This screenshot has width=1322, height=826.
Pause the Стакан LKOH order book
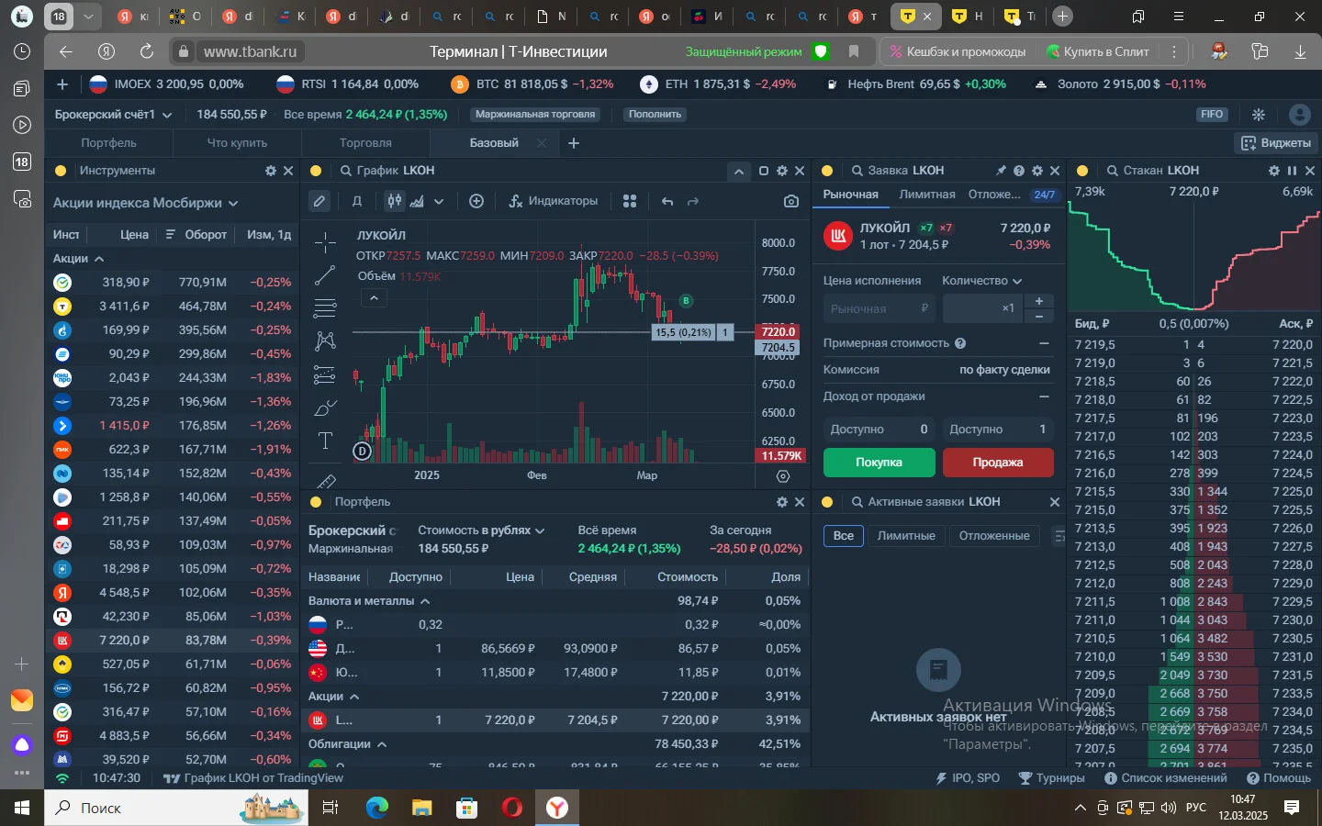(x=1292, y=171)
